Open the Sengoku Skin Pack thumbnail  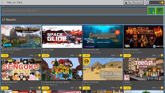(x=21, y=69)
